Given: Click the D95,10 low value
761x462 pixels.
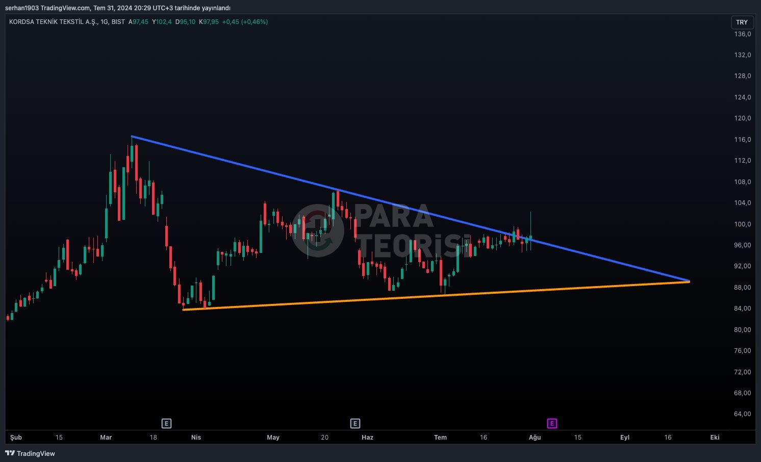Looking at the screenshot, I should coord(185,22).
